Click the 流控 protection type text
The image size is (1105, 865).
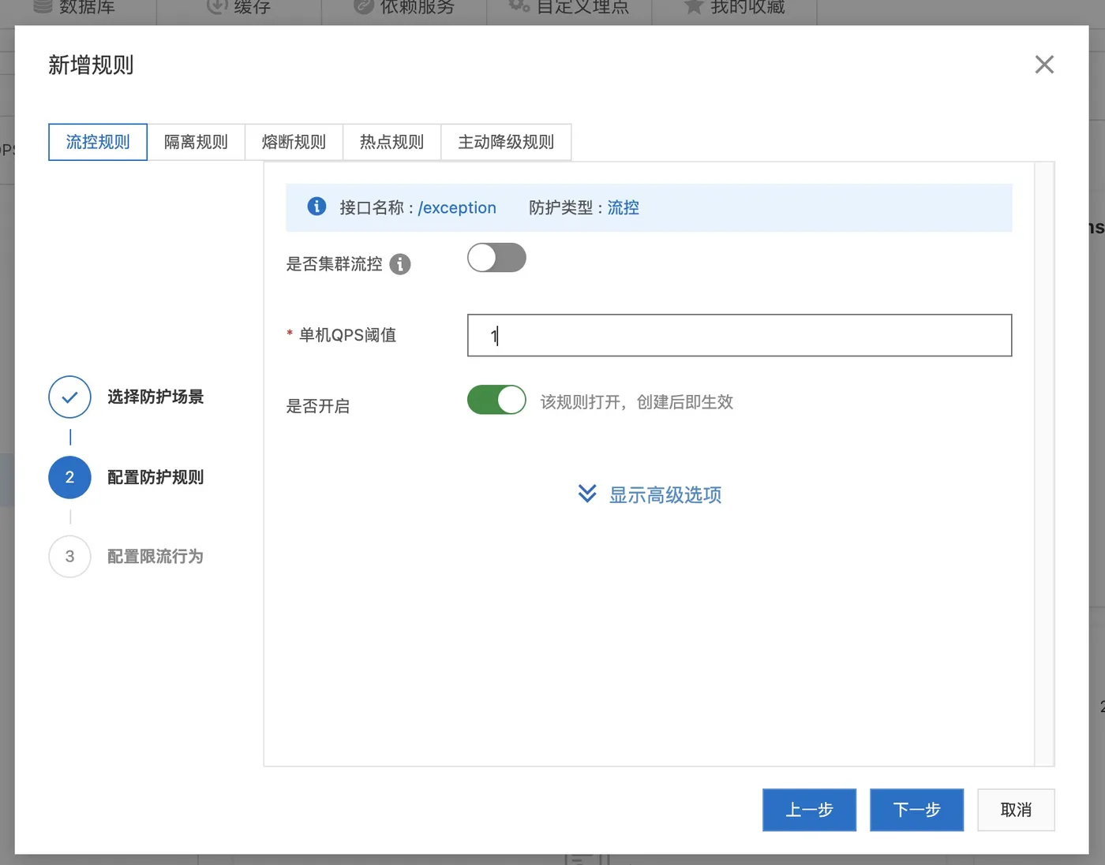(624, 207)
